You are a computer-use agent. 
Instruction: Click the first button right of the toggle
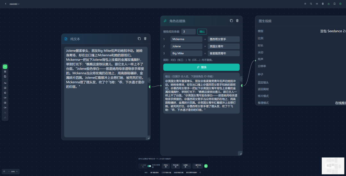click(166, 166)
